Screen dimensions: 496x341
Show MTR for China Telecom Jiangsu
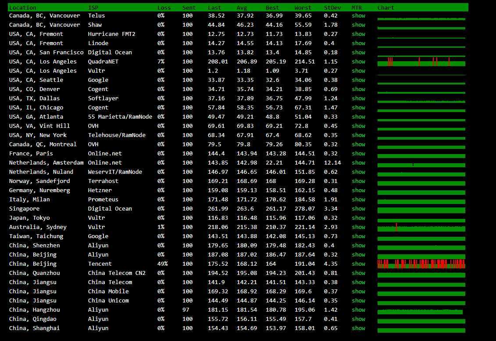point(358,282)
